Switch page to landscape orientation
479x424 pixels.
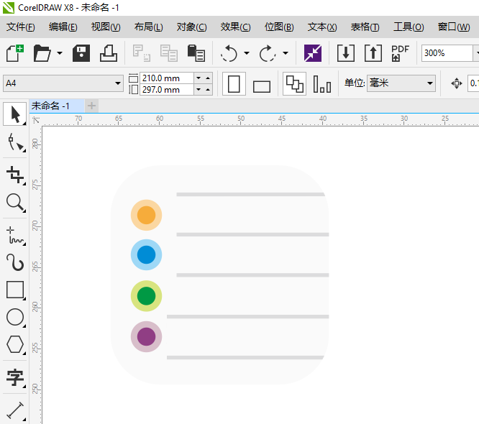[x=261, y=86]
